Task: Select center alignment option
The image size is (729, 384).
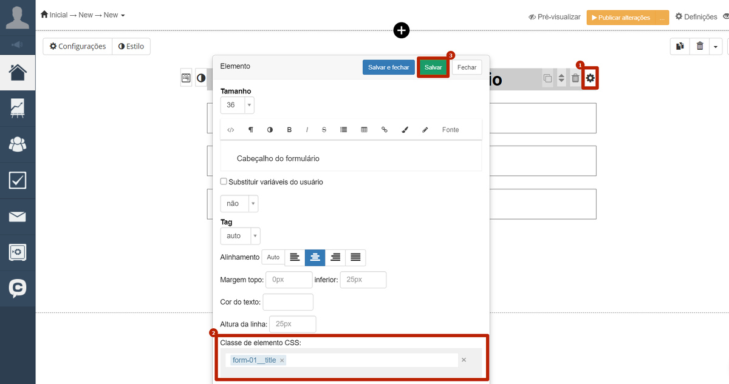Action: (x=315, y=257)
